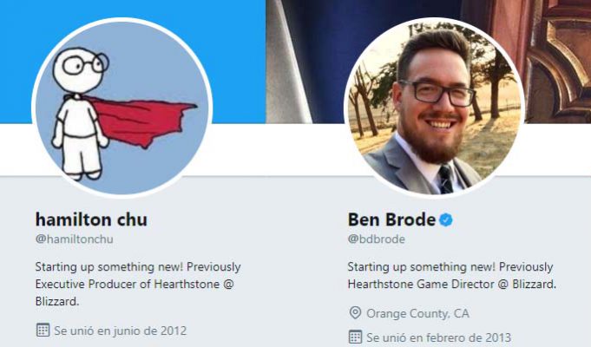Click Ben Brode's verified badge icon
The width and height of the screenshot is (591, 347).
click(x=446, y=219)
